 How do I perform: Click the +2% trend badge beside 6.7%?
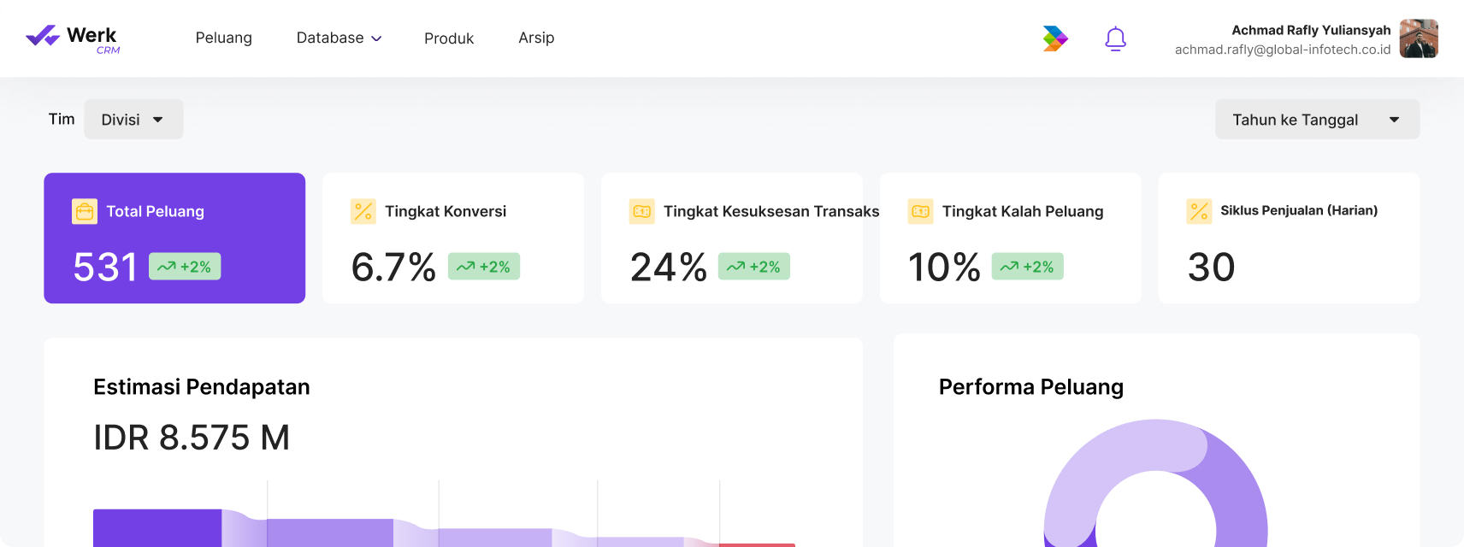(x=484, y=267)
